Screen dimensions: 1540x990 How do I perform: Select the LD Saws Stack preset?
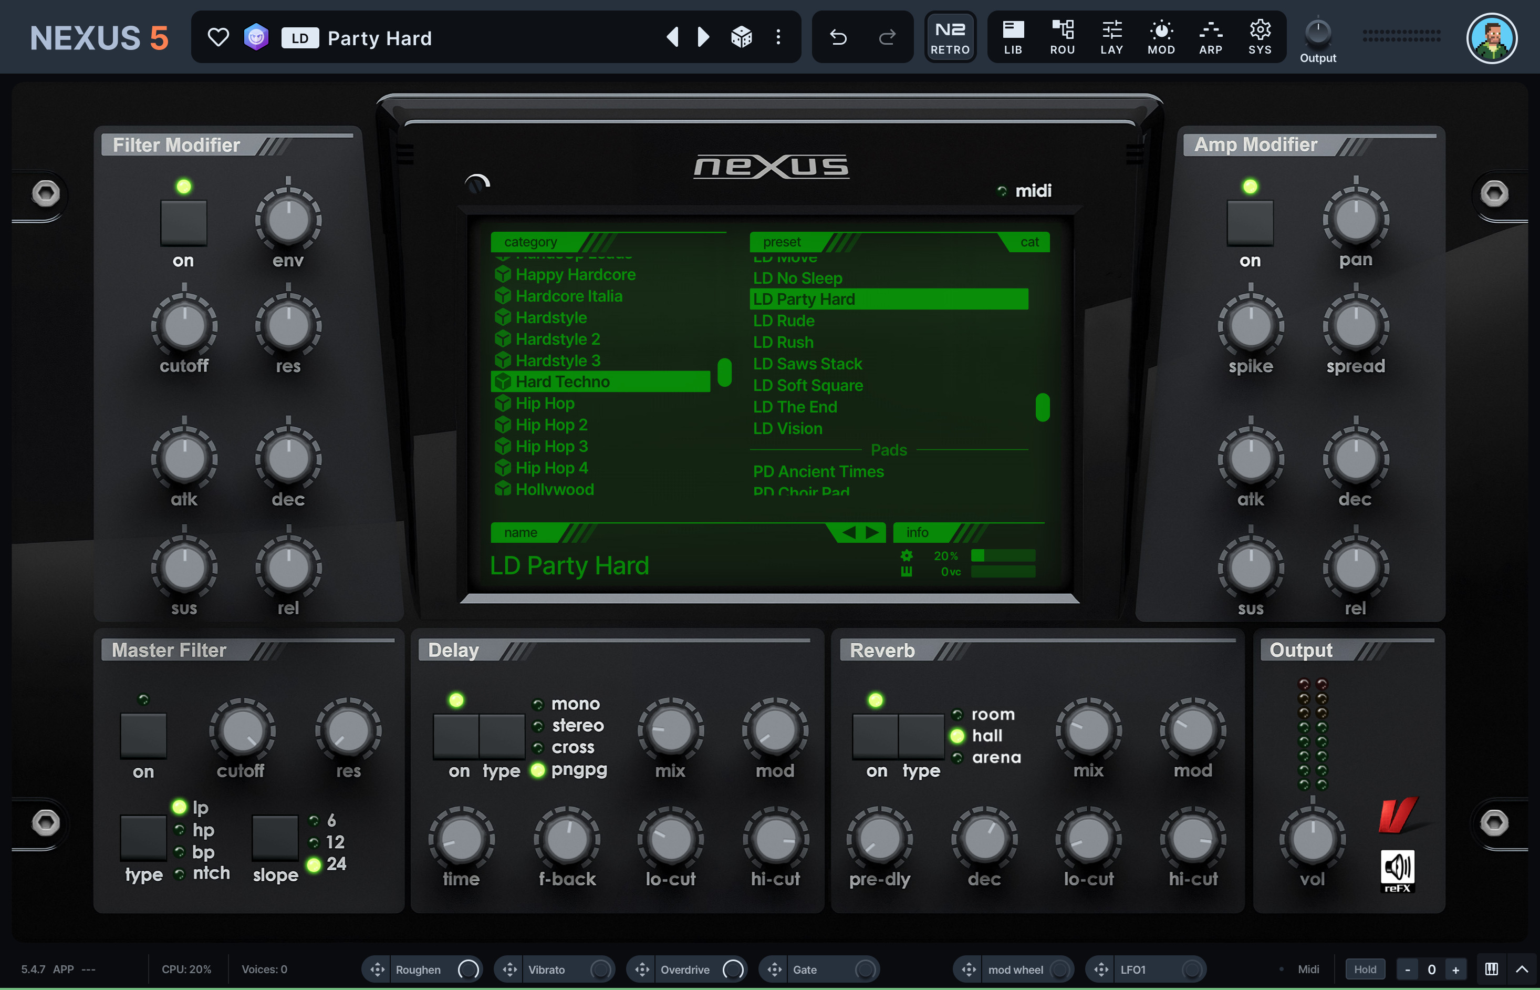pos(808,364)
